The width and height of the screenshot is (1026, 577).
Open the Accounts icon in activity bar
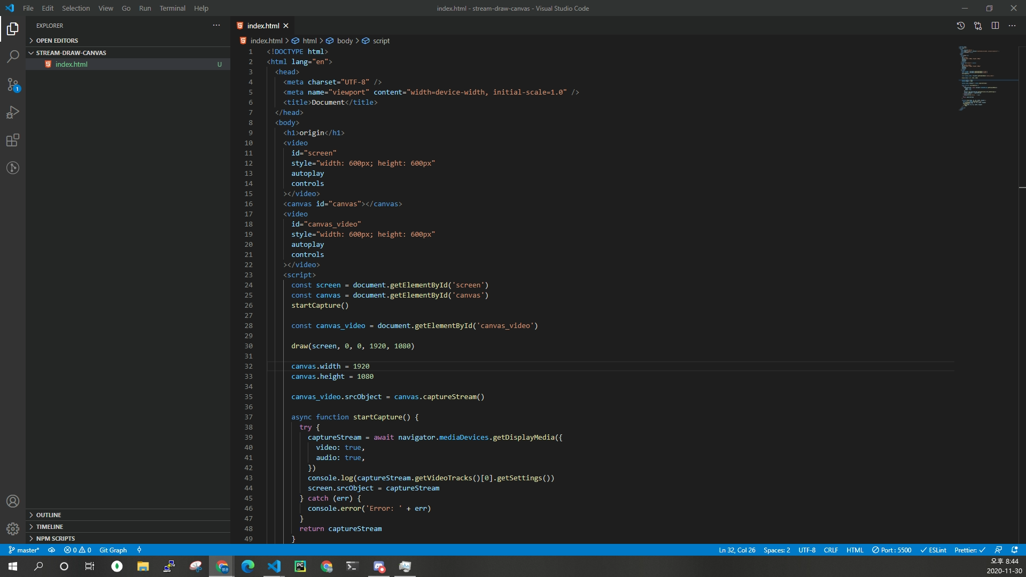(13, 501)
